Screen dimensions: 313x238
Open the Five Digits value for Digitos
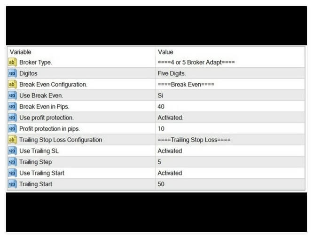pos(172,73)
